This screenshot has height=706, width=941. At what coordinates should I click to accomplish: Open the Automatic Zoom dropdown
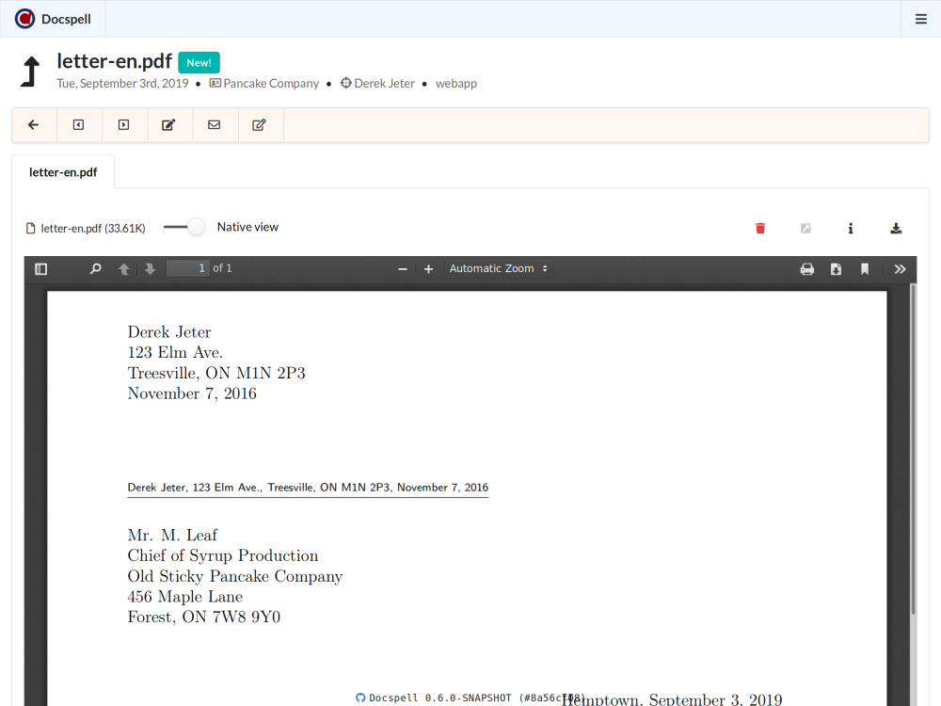coord(499,269)
